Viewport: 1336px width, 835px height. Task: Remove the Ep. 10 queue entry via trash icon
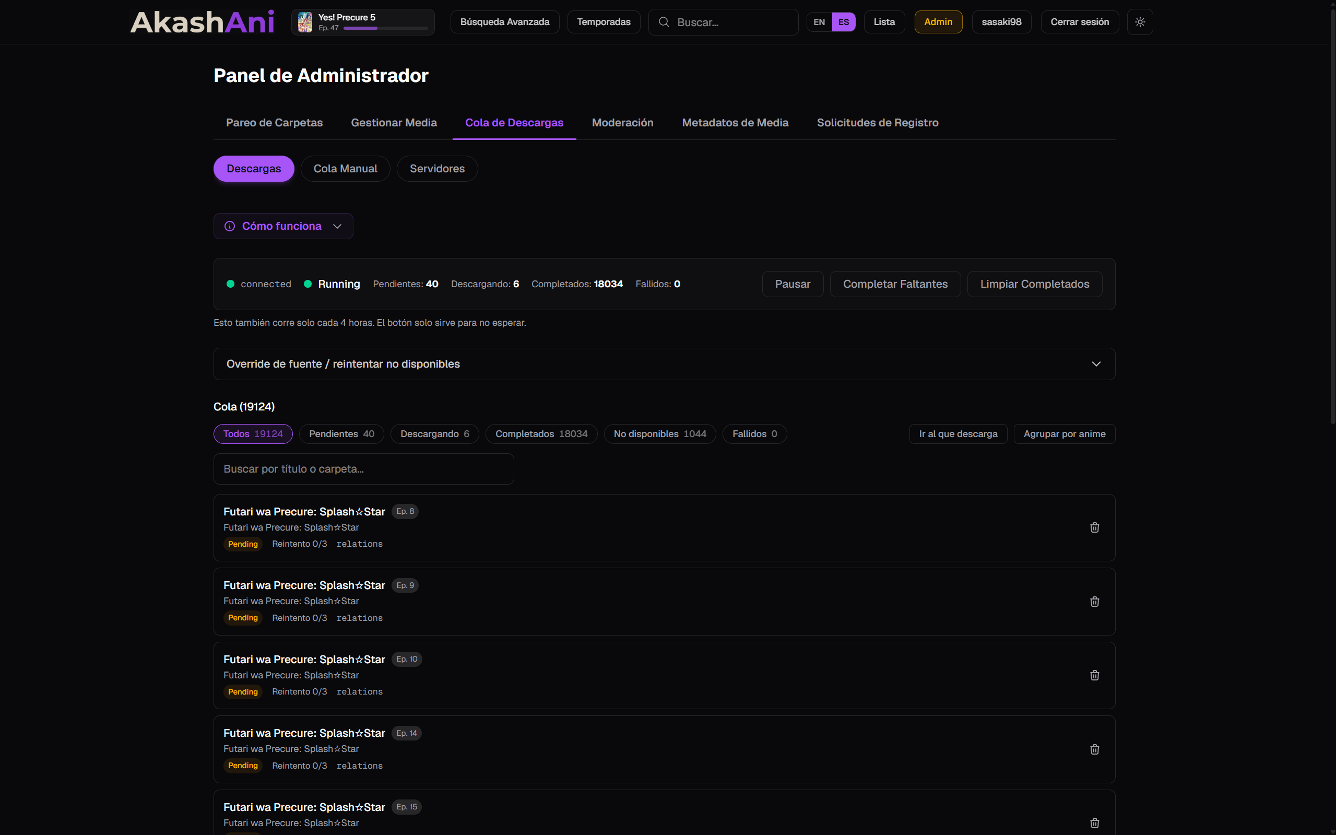pos(1094,675)
